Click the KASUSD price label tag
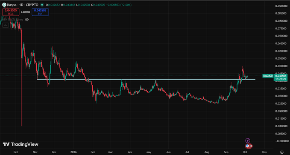Screen dimensions: 290x155 [x=268, y=76]
